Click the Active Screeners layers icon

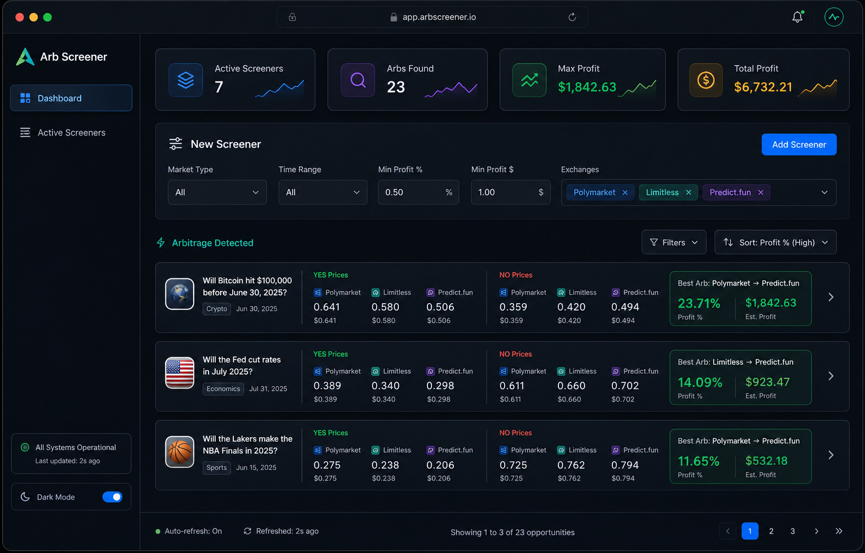[x=186, y=80]
